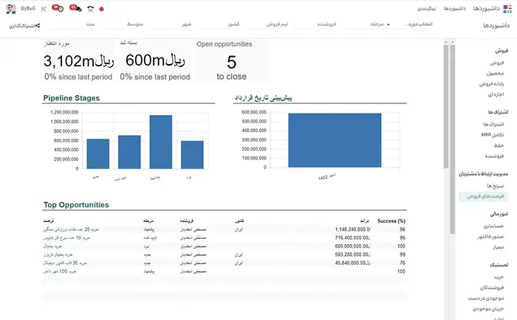
Task: Open the پیکربندی configuration menu
Action: [x=426, y=8]
